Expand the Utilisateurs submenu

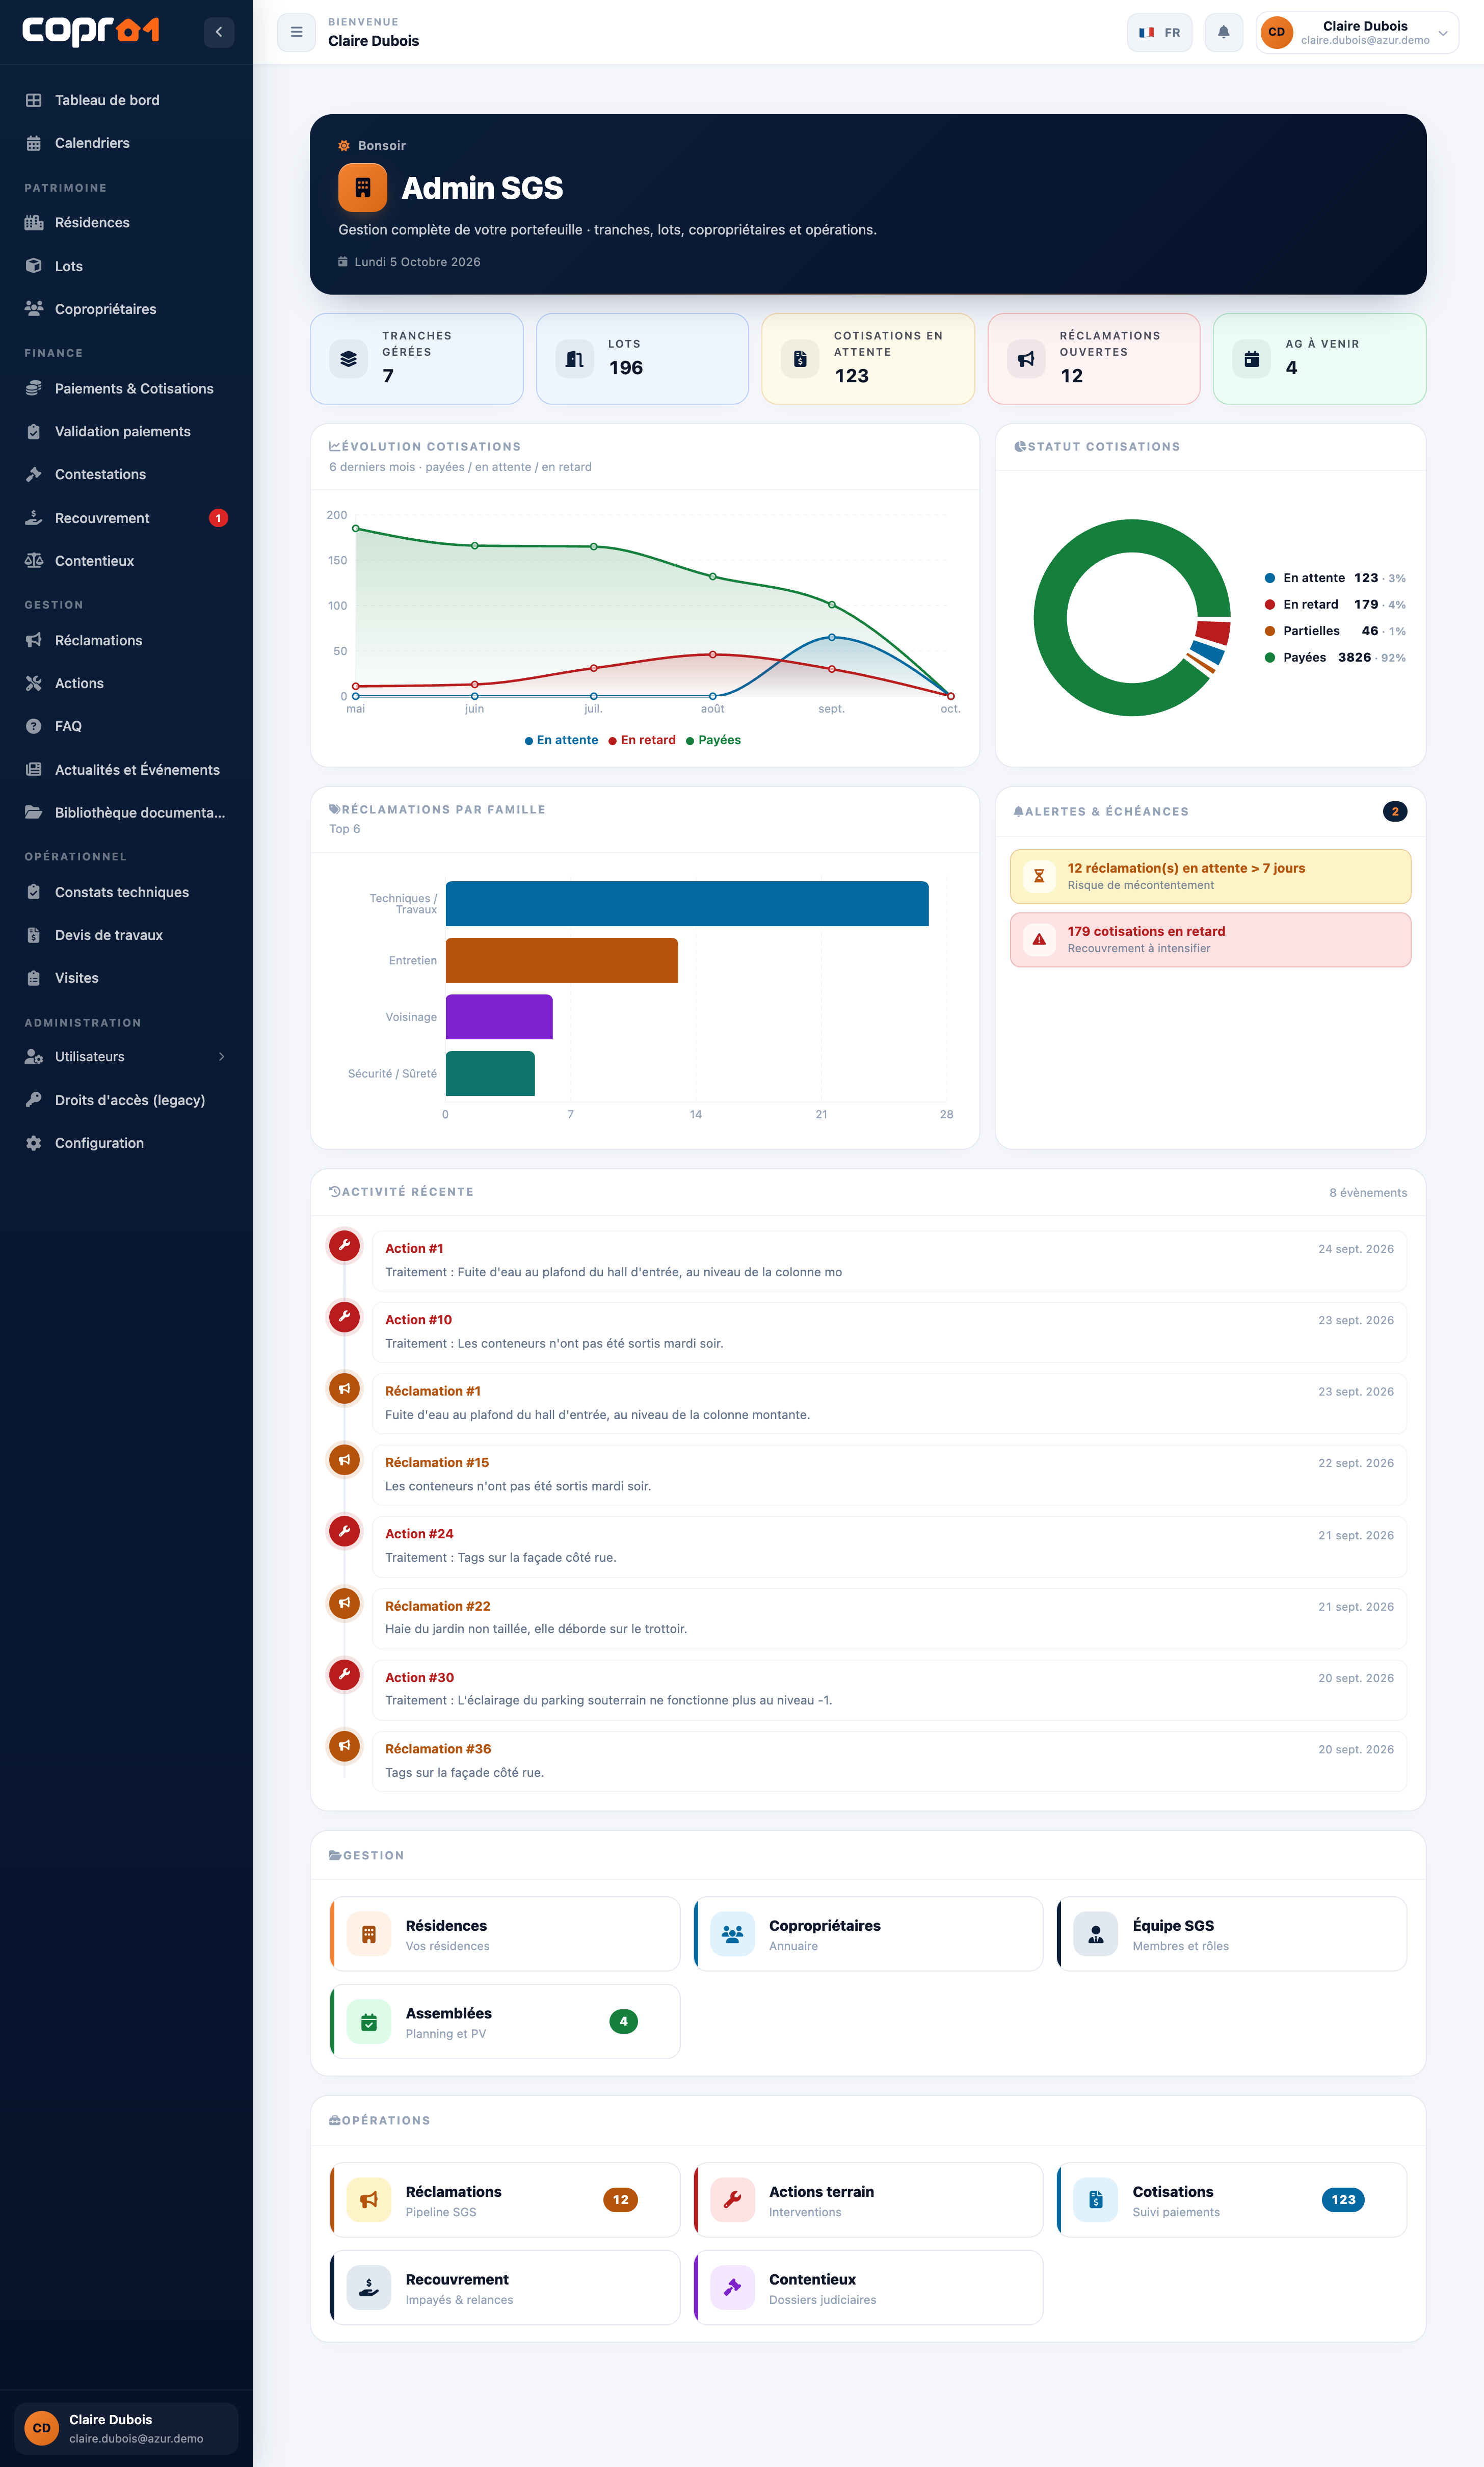126,1056
